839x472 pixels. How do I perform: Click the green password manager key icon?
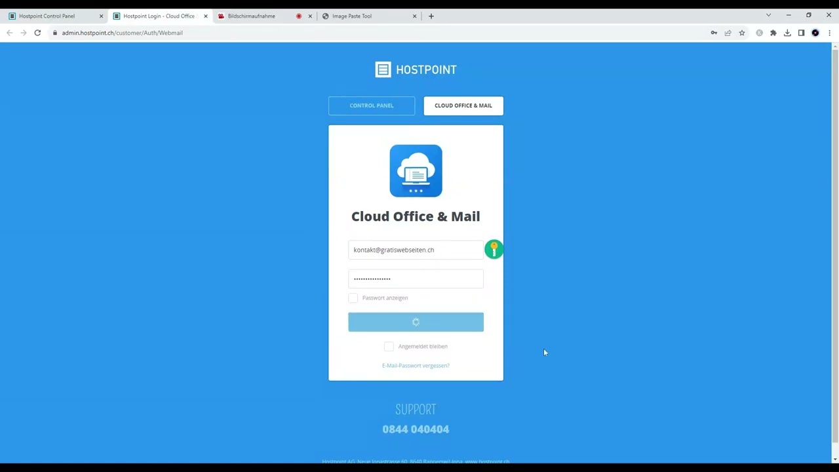tap(494, 250)
